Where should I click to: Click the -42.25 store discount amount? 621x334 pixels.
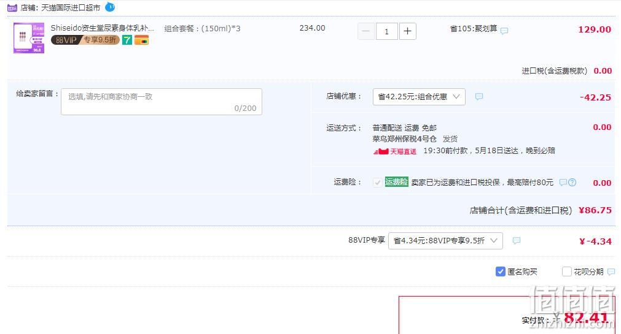[x=595, y=97]
